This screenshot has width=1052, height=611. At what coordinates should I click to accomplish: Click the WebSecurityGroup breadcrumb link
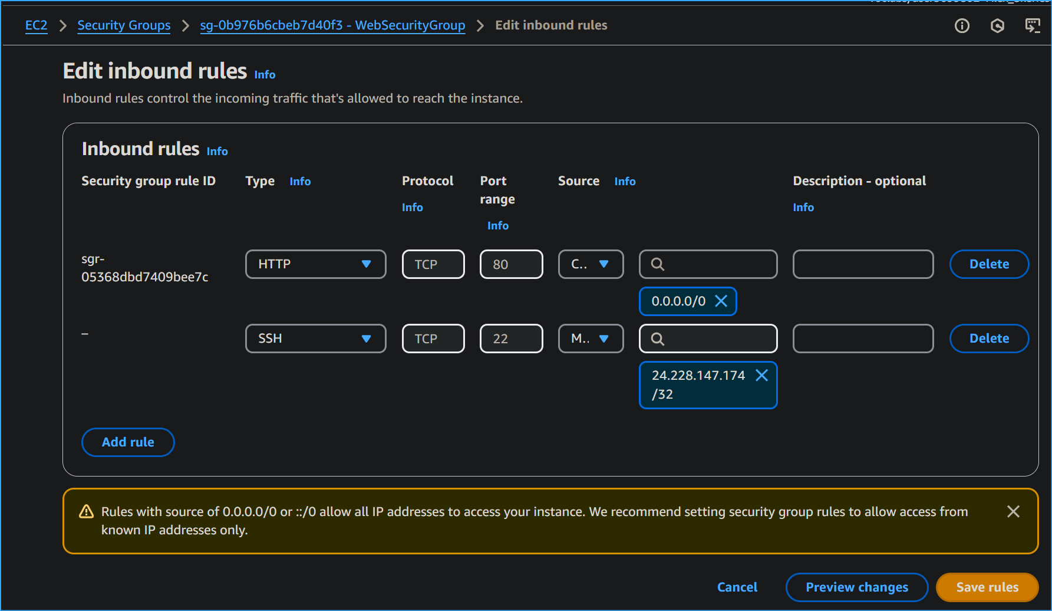click(332, 25)
